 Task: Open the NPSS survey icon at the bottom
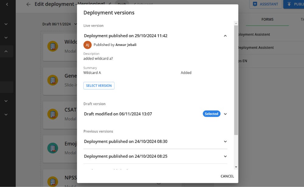point(53,182)
